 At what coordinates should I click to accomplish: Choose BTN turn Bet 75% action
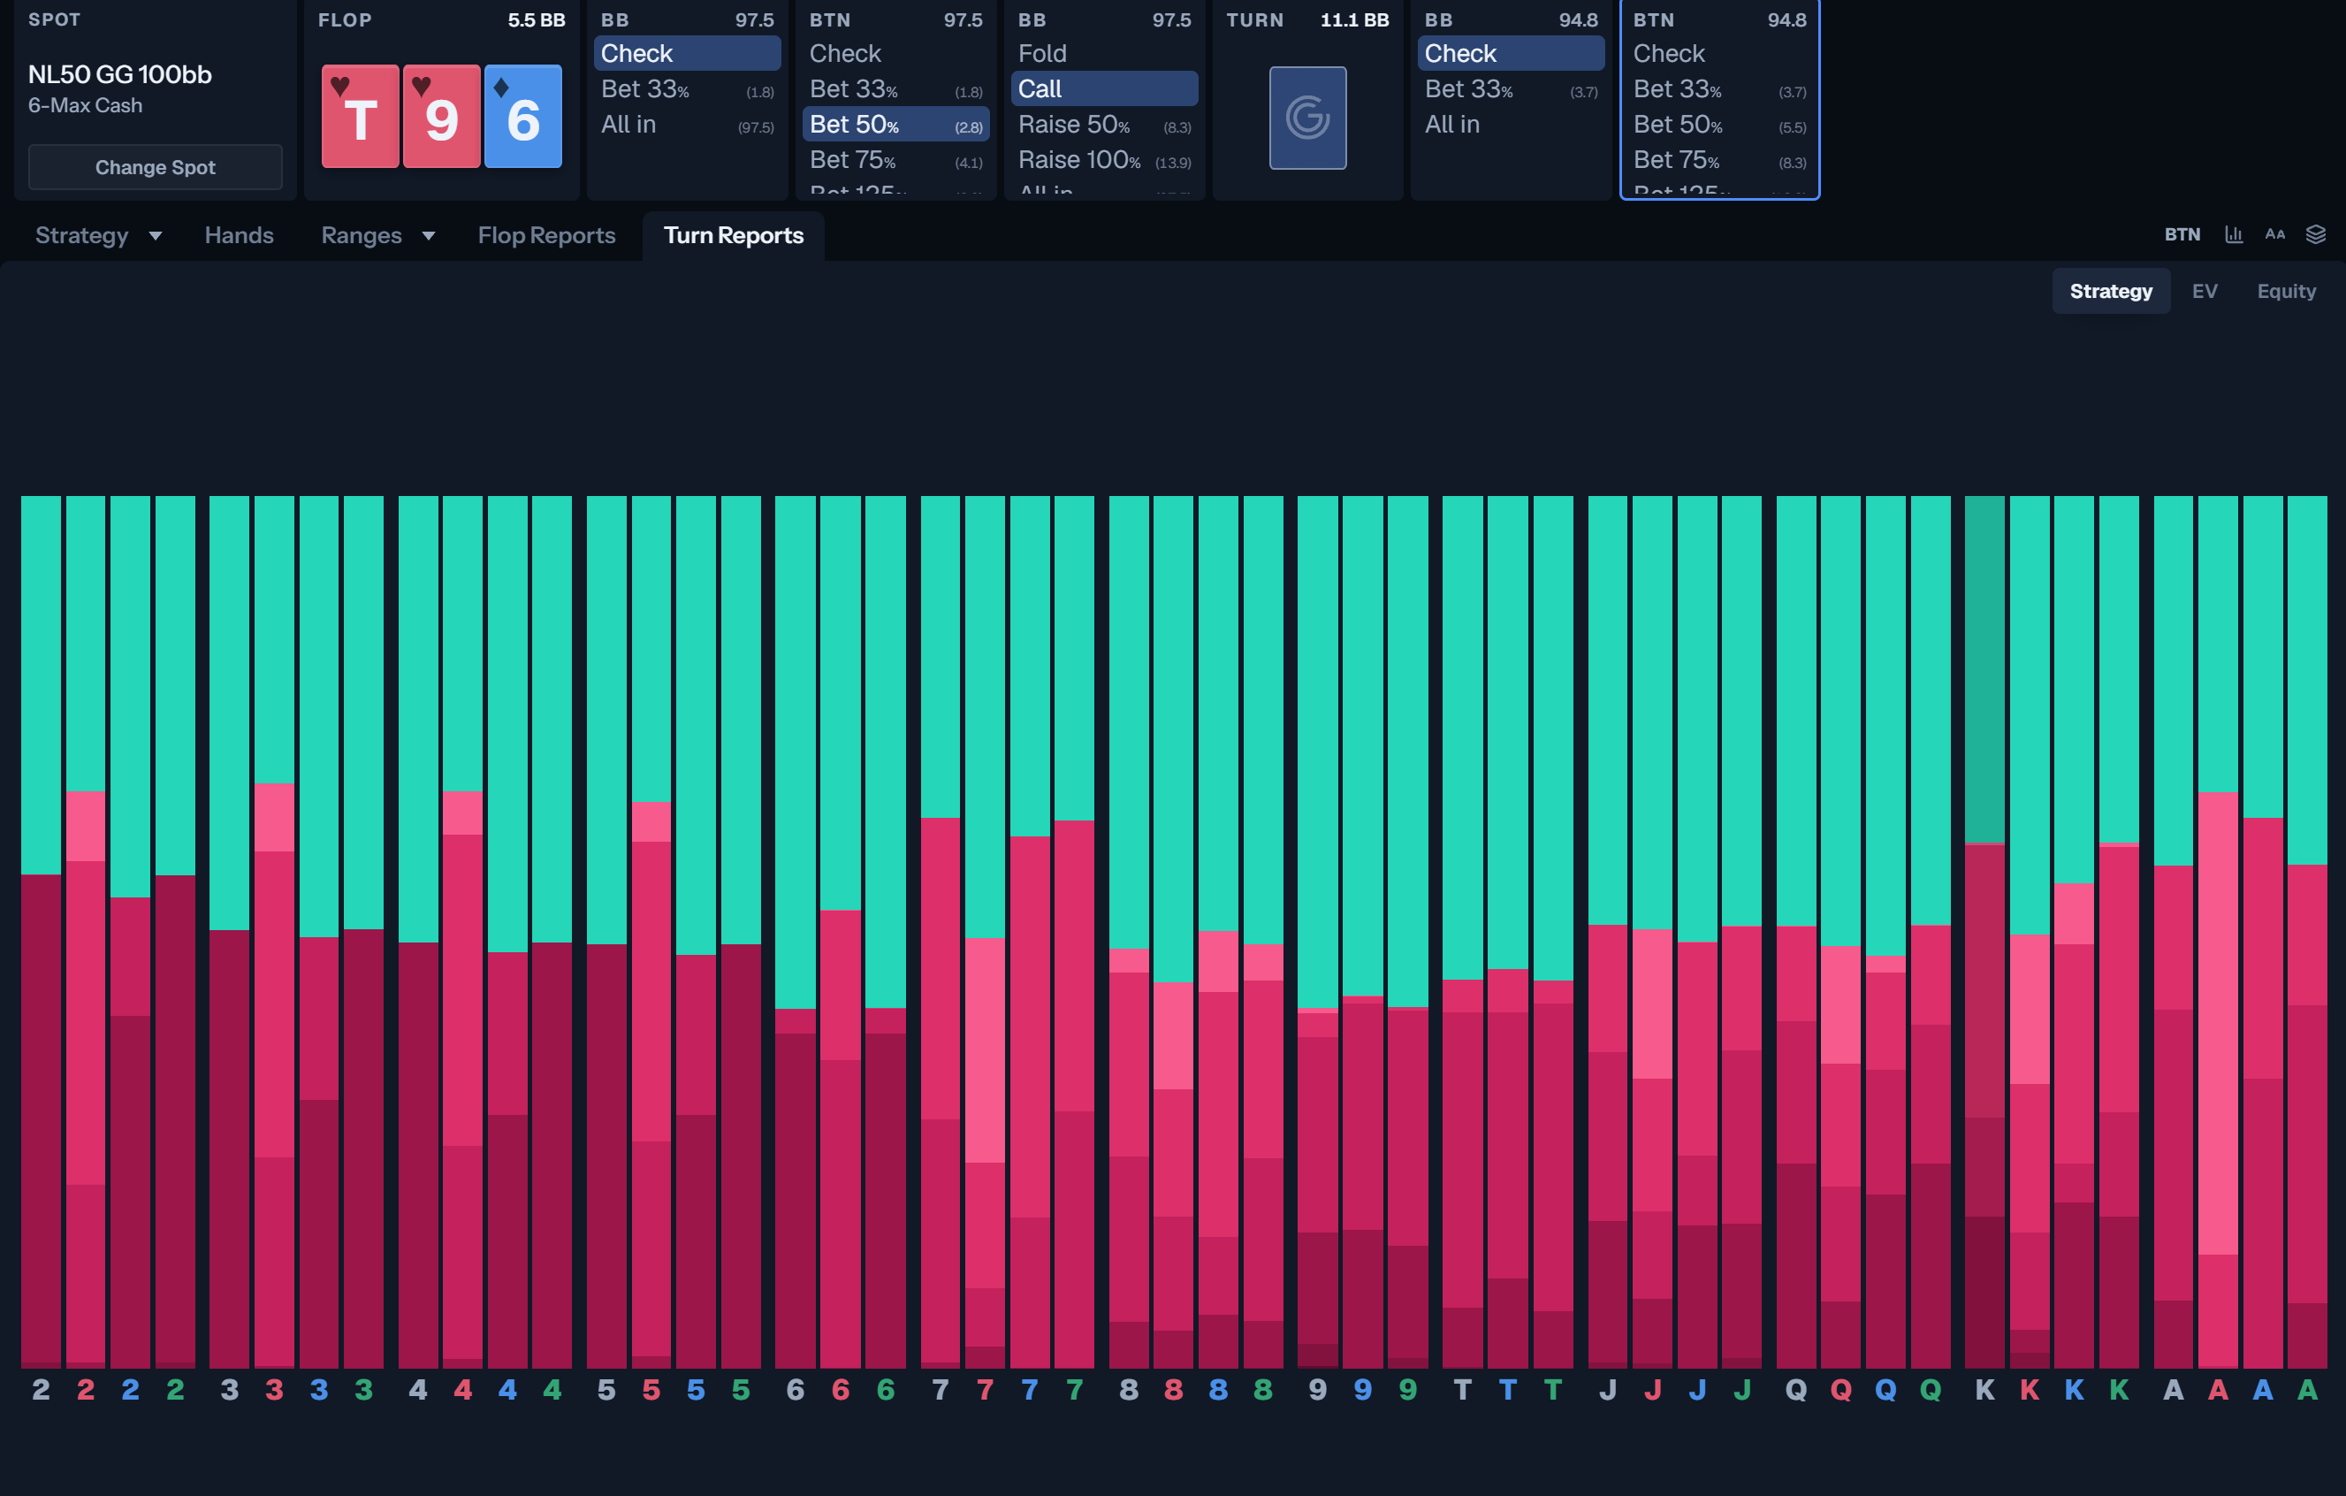[x=1718, y=159]
